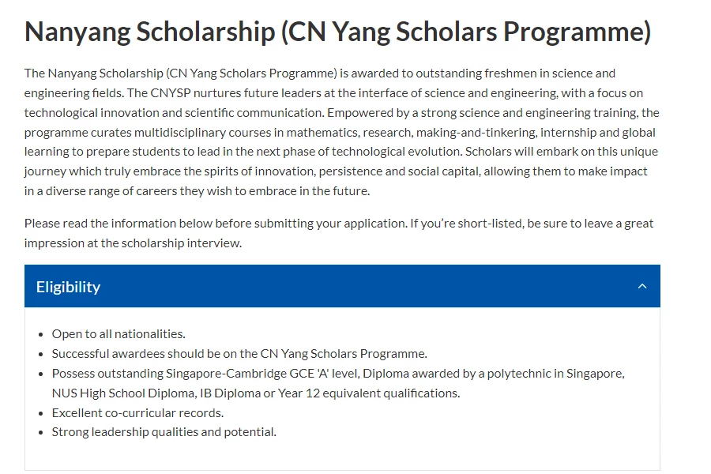Click the 'Possess outstanding Singapore-Cambridge GCE' bullet line
Screen dimensions: 711x474
338,374
